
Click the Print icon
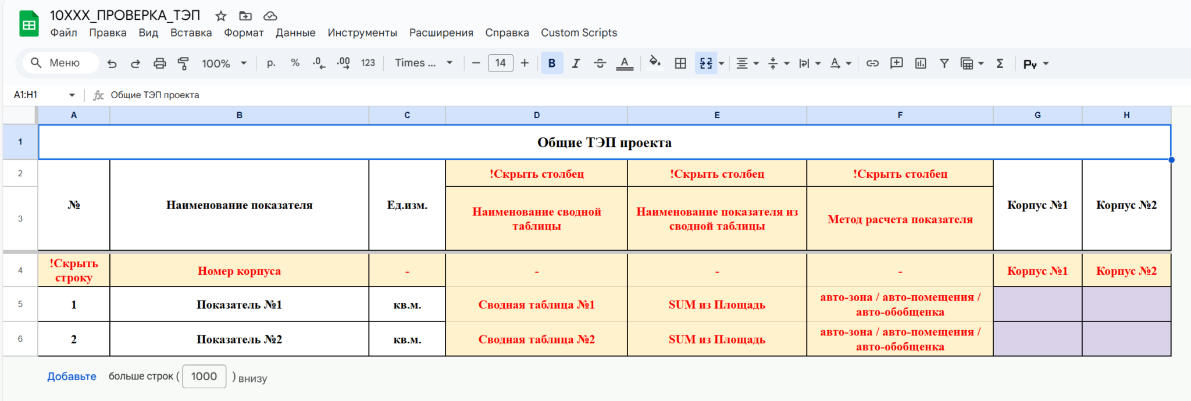pyautogui.click(x=159, y=63)
